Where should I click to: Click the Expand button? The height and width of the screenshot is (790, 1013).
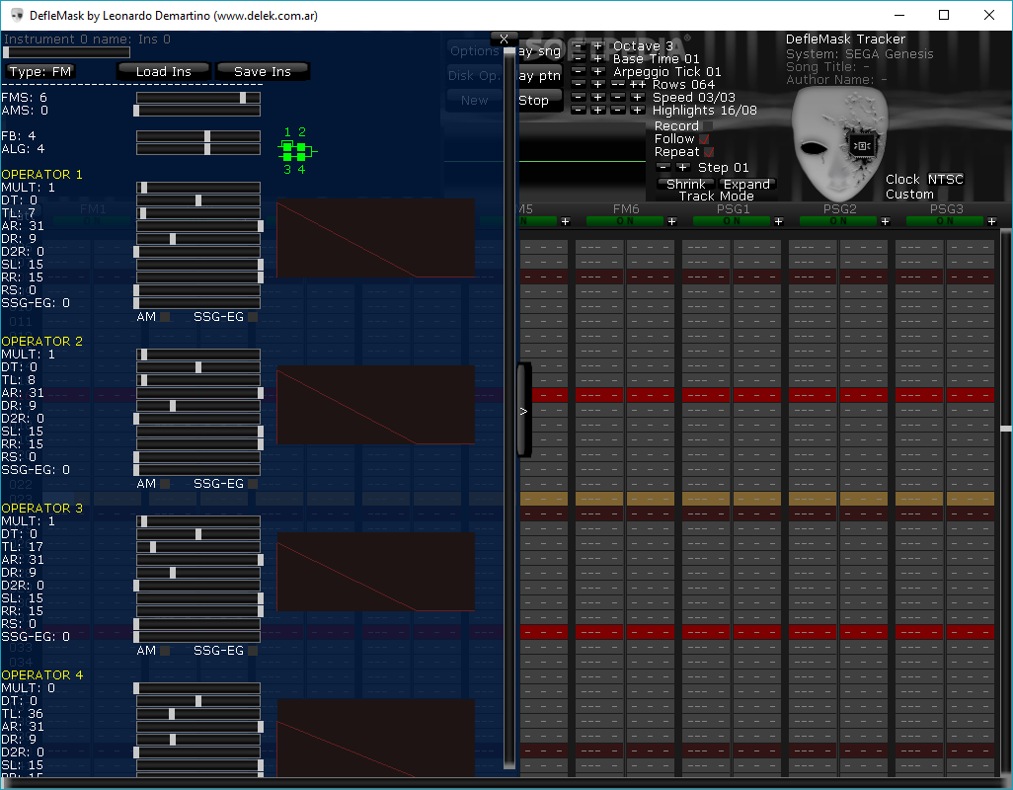click(x=746, y=184)
